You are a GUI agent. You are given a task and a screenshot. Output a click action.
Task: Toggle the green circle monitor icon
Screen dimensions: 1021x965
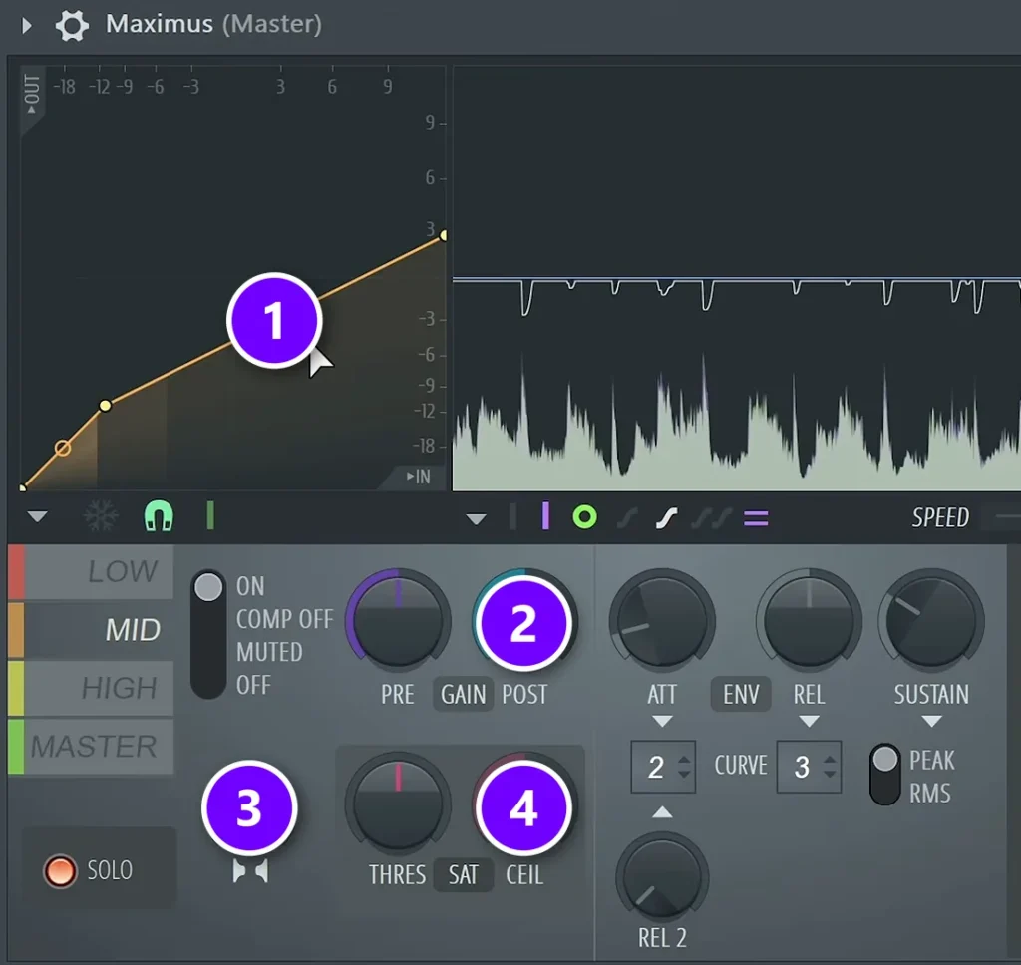(x=584, y=517)
